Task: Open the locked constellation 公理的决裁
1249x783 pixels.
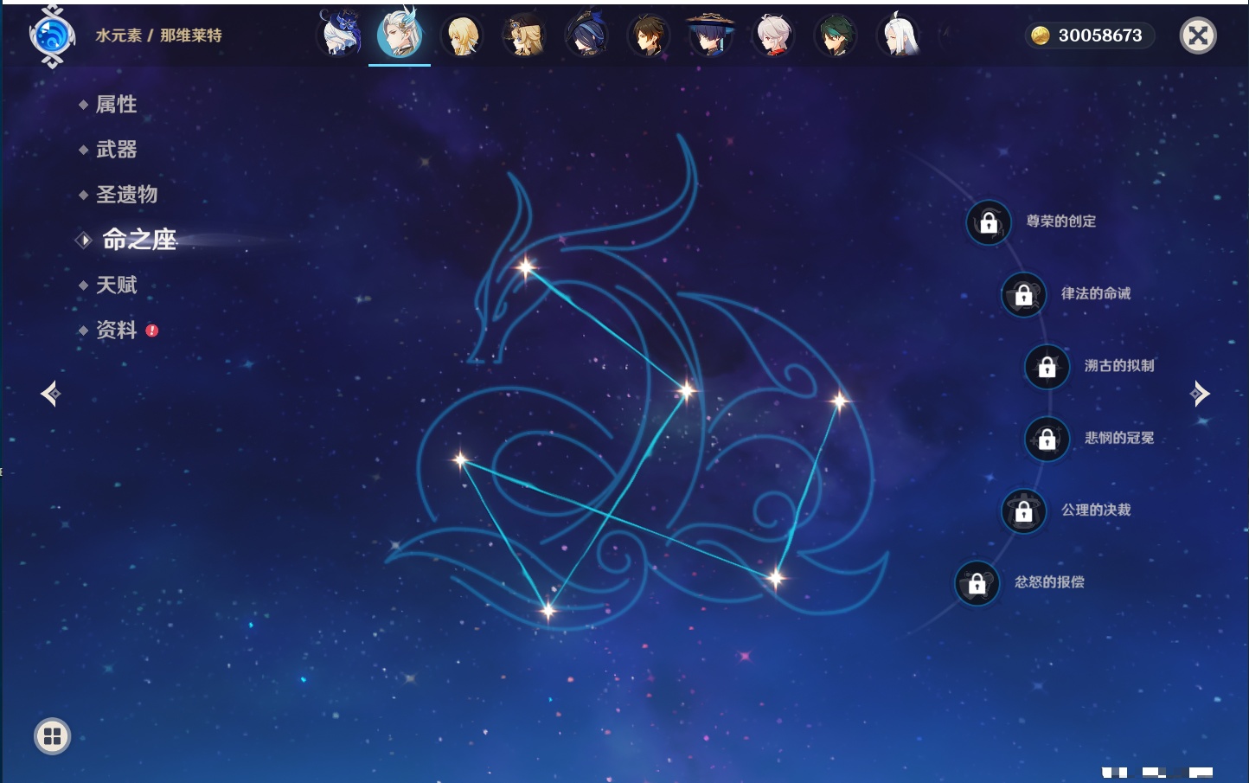Action: [x=1024, y=511]
